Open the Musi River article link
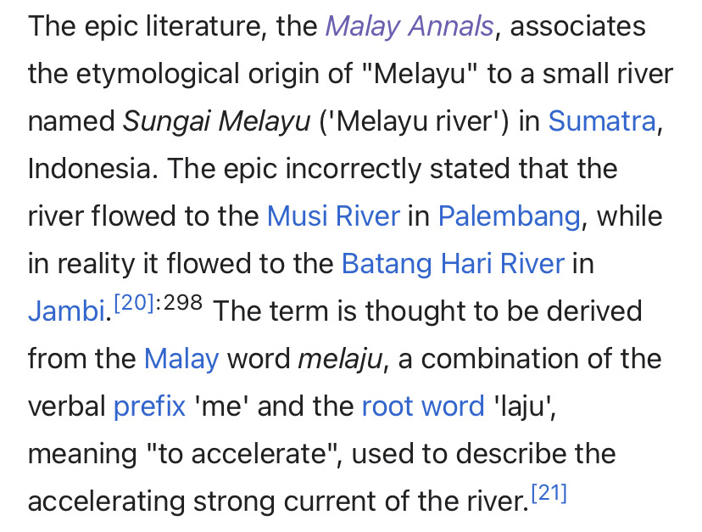702x532 pixels. pyautogui.click(x=333, y=216)
